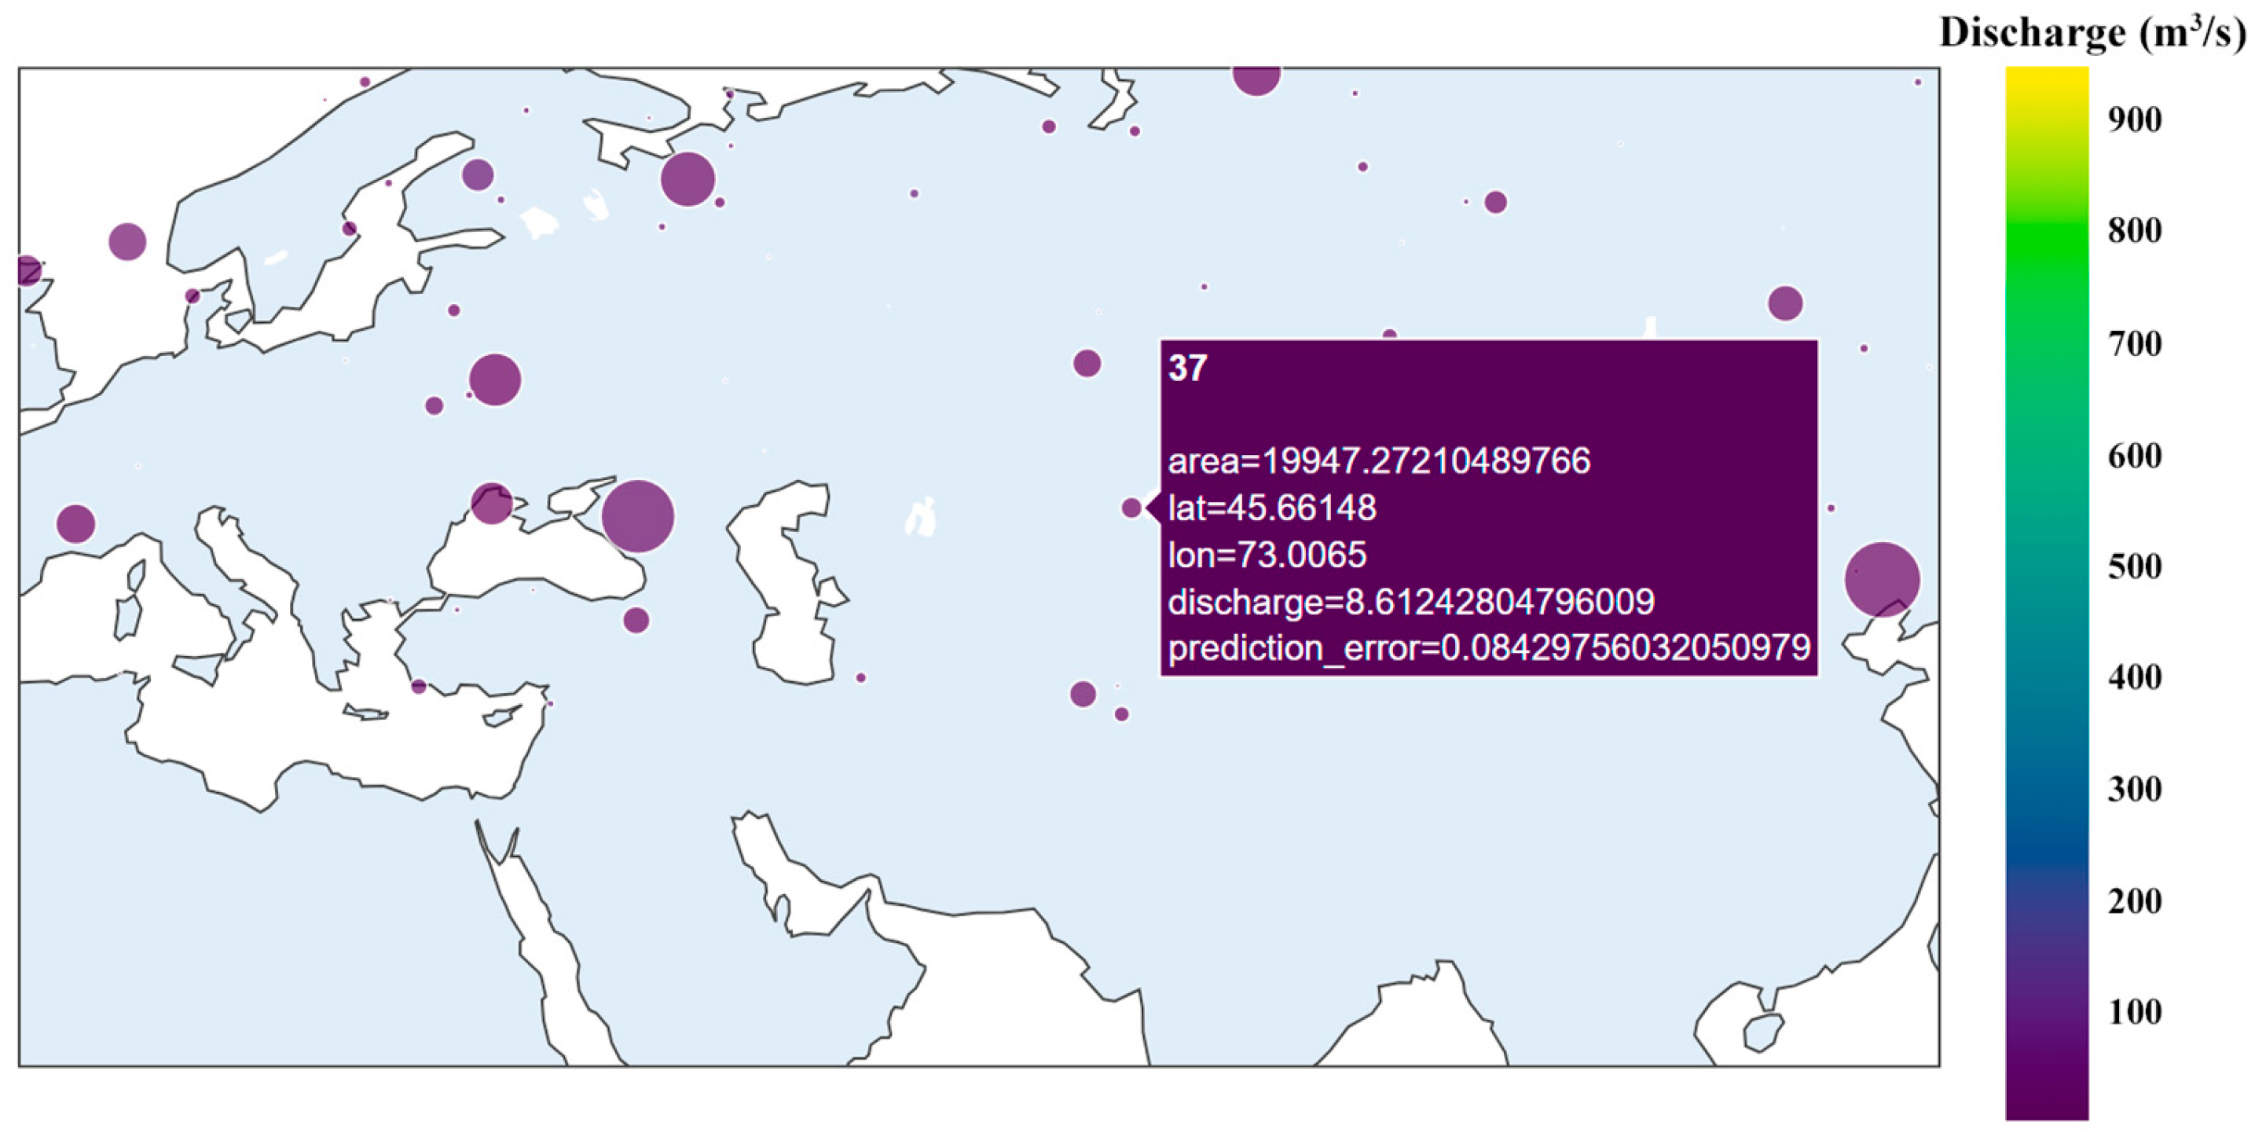Click the bubble above the tooltip's top-right corner
The width and height of the screenshot is (2255, 1133).
coord(1785,303)
